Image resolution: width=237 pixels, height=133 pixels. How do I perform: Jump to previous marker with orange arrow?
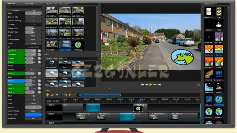click(x=66, y=95)
